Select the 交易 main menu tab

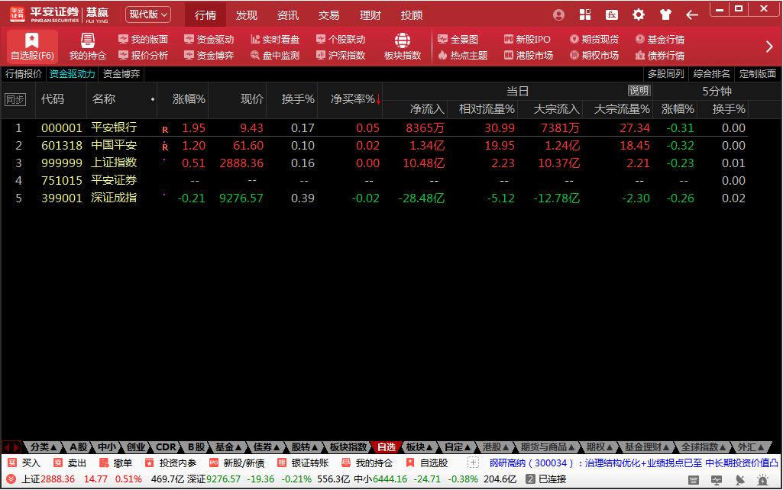329,15
